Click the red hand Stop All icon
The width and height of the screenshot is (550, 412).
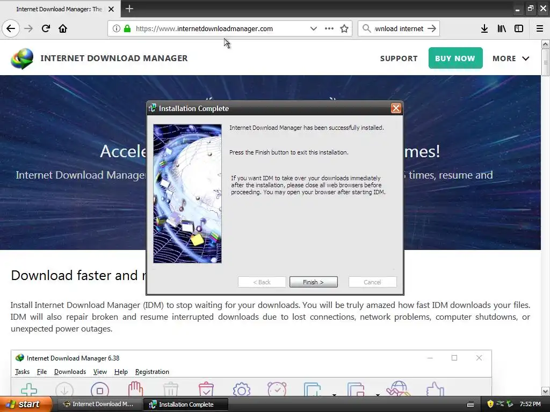pos(135,389)
